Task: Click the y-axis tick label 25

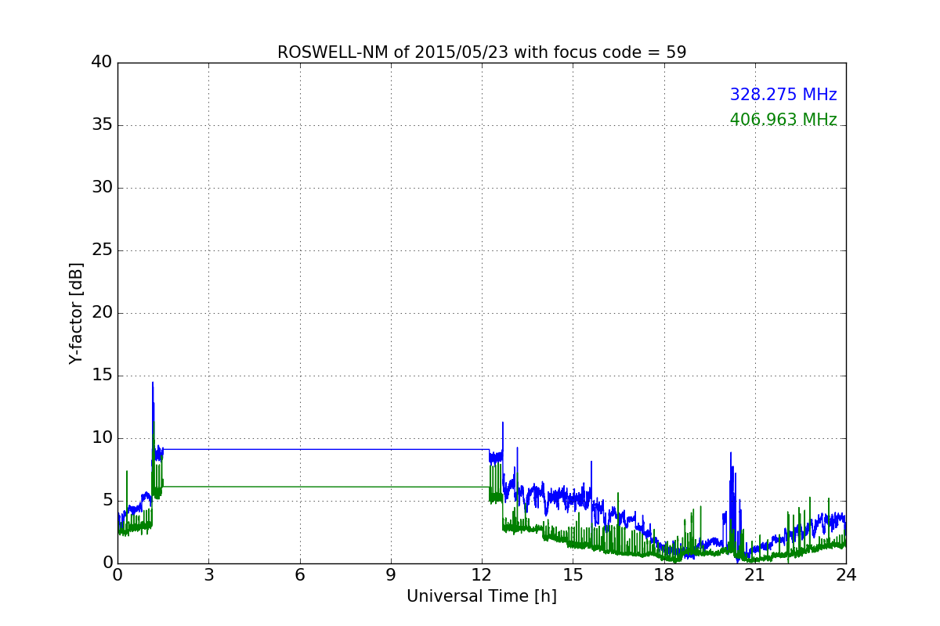Action: click(x=102, y=250)
